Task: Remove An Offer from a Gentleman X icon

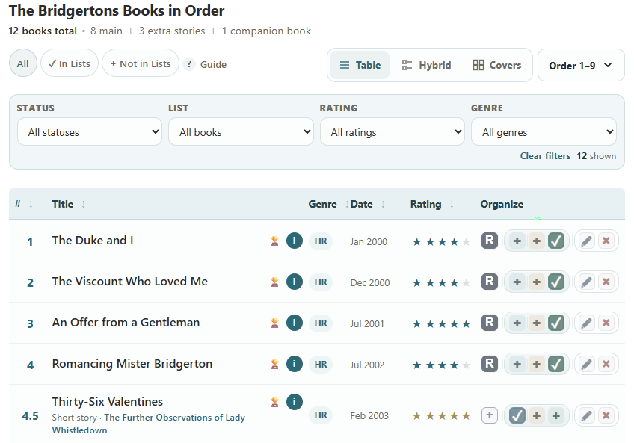Action: coord(606,323)
